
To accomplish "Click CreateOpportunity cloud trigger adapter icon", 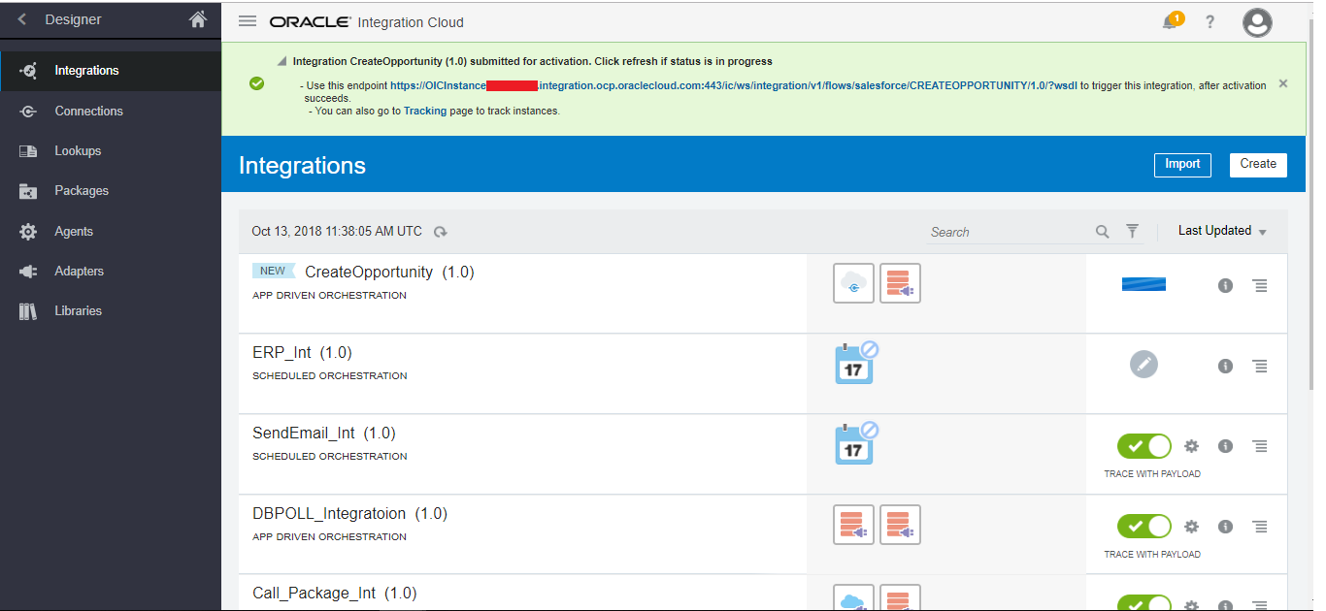I will 853,283.
